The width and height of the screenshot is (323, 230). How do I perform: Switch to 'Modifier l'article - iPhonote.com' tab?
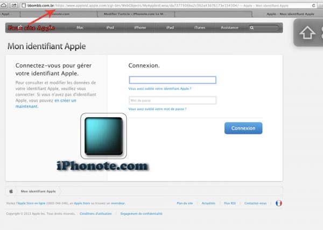click(x=136, y=14)
